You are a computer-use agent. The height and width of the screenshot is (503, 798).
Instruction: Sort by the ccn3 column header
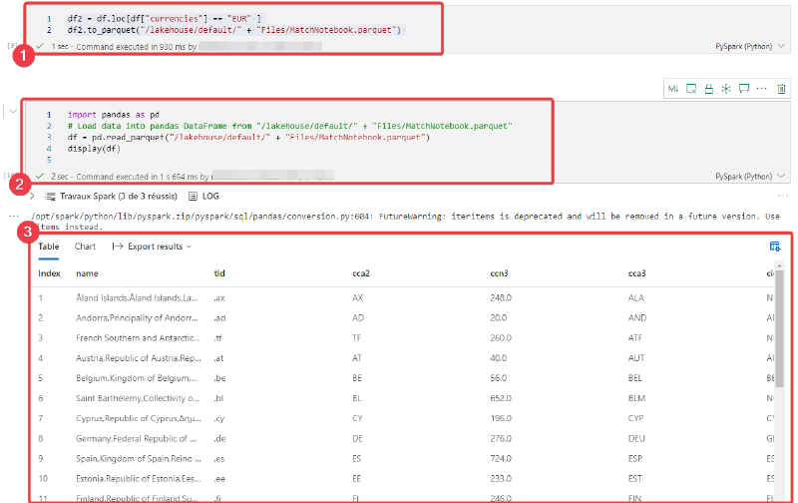499,273
